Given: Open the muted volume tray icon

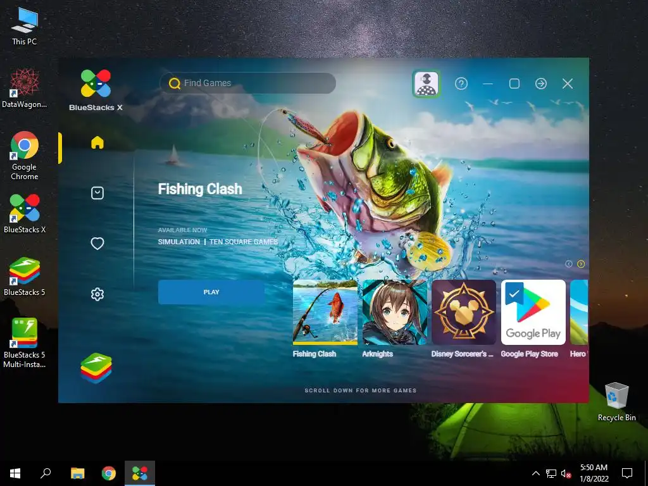Looking at the screenshot, I should (566, 473).
